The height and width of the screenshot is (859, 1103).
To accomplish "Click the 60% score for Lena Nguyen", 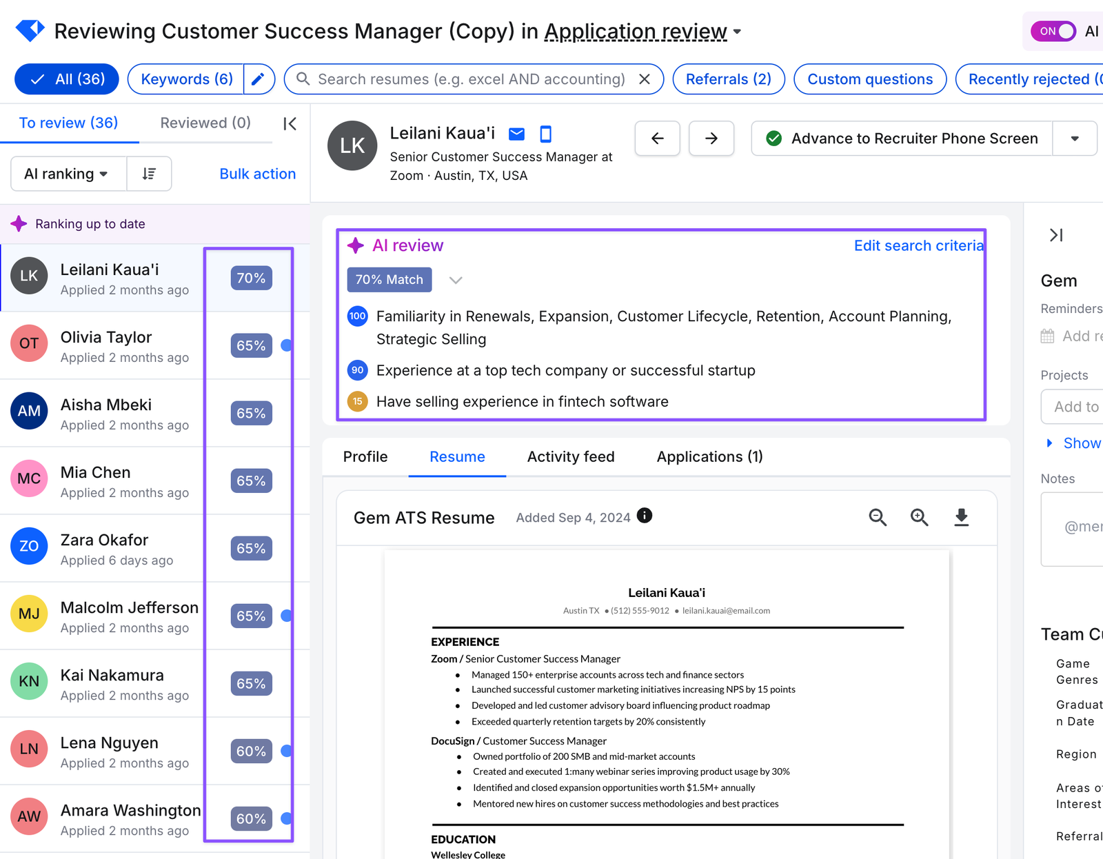I will coord(251,751).
